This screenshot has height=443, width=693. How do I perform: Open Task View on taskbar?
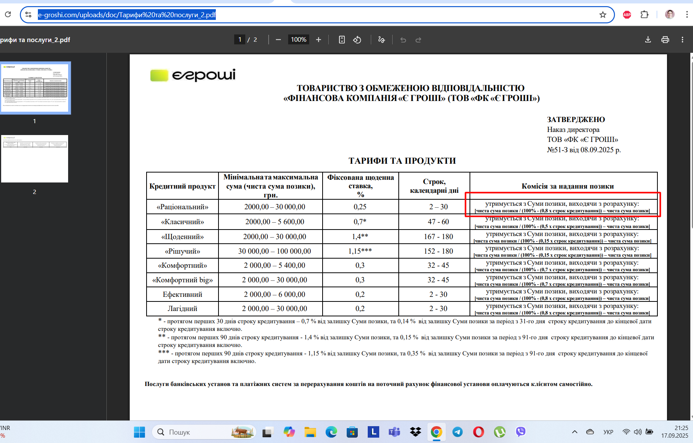[x=267, y=432]
